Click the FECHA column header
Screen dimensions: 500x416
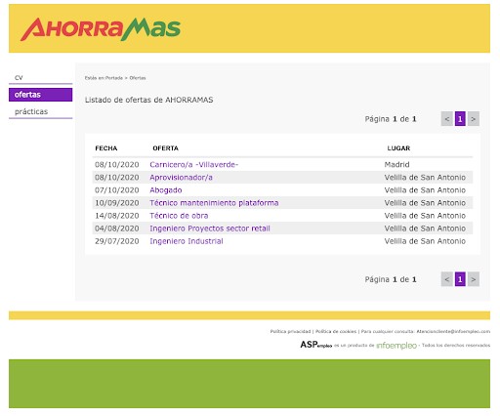(x=106, y=148)
